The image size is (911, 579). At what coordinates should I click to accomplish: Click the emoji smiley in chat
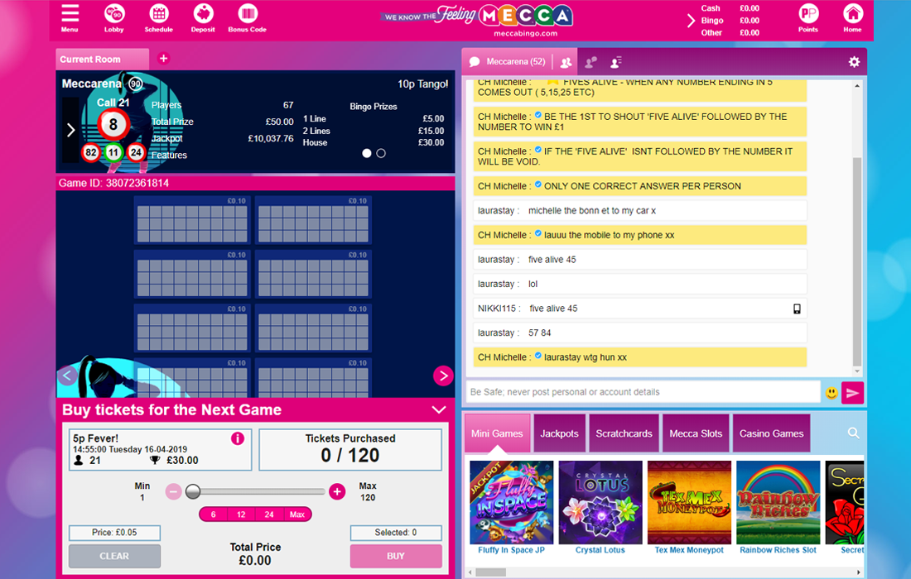(831, 393)
